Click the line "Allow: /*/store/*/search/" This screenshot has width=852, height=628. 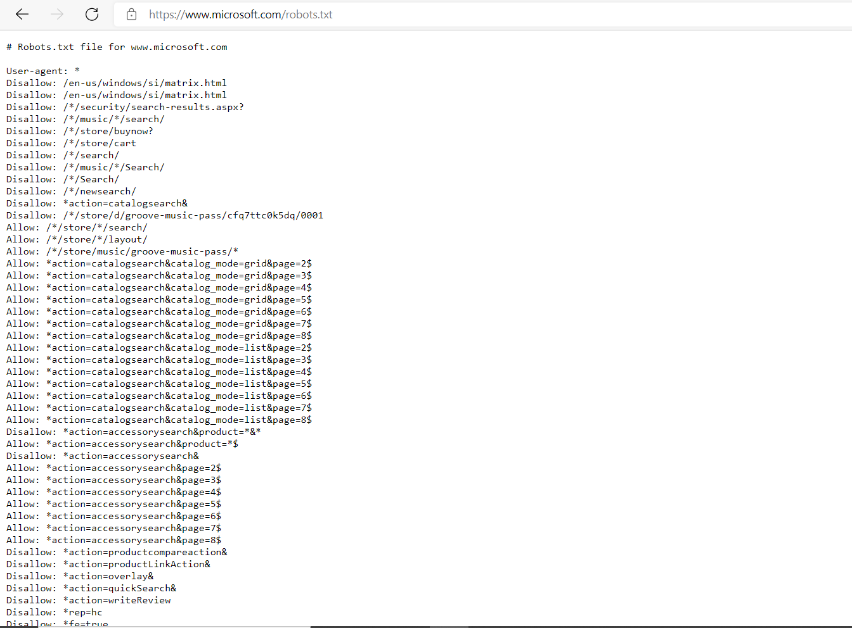click(x=77, y=227)
